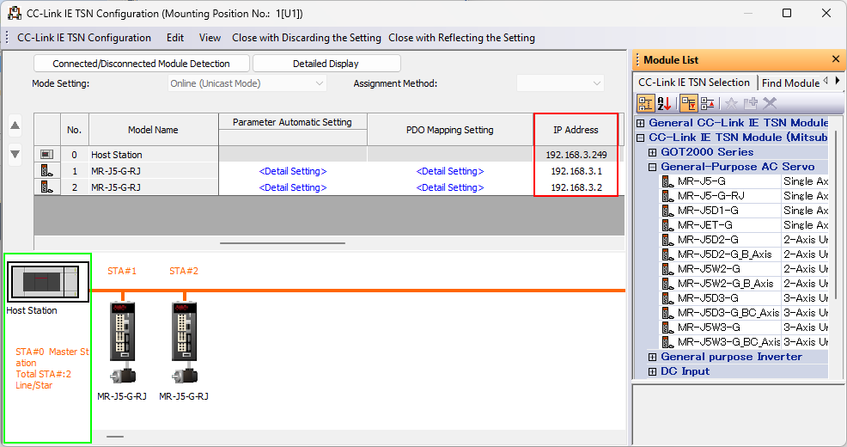Click the up arrow beside the station table
This screenshot has width=847, height=447.
[15, 126]
